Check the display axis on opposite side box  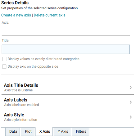tap(4, 67)
